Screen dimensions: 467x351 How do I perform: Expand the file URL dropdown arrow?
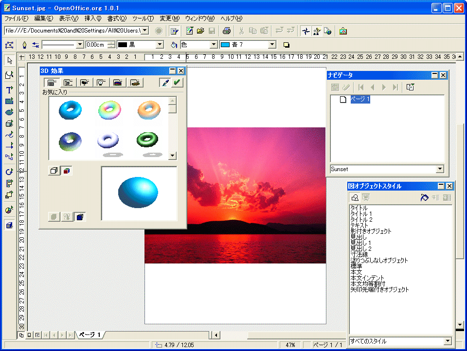coord(145,30)
